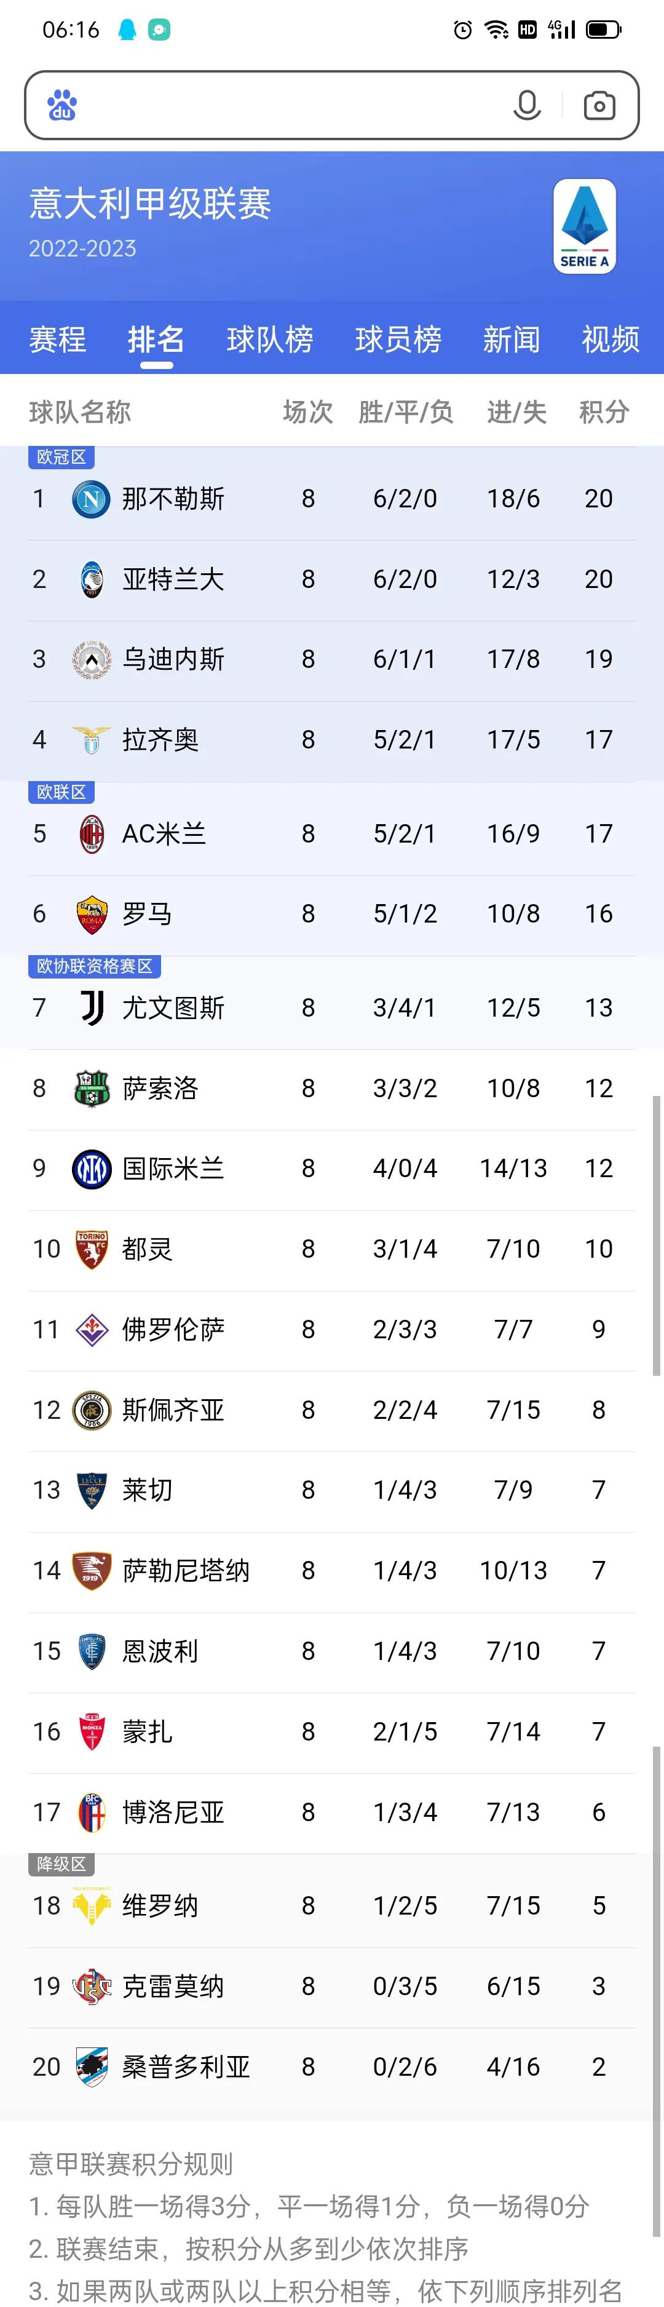The width and height of the screenshot is (664, 2307).
Task: Tap the Inter Milan club crest
Action: click(91, 1169)
